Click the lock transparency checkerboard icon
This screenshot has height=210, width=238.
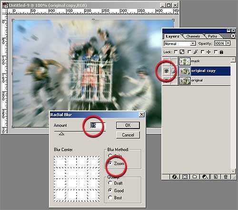[x=182, y=52]
